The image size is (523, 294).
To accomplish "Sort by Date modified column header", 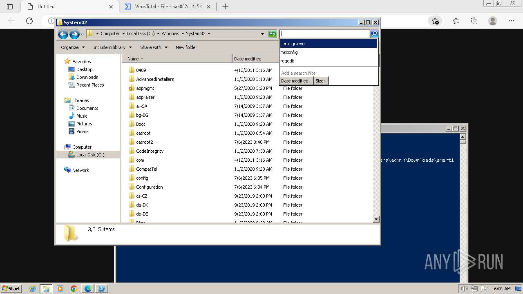I will 255,59.
